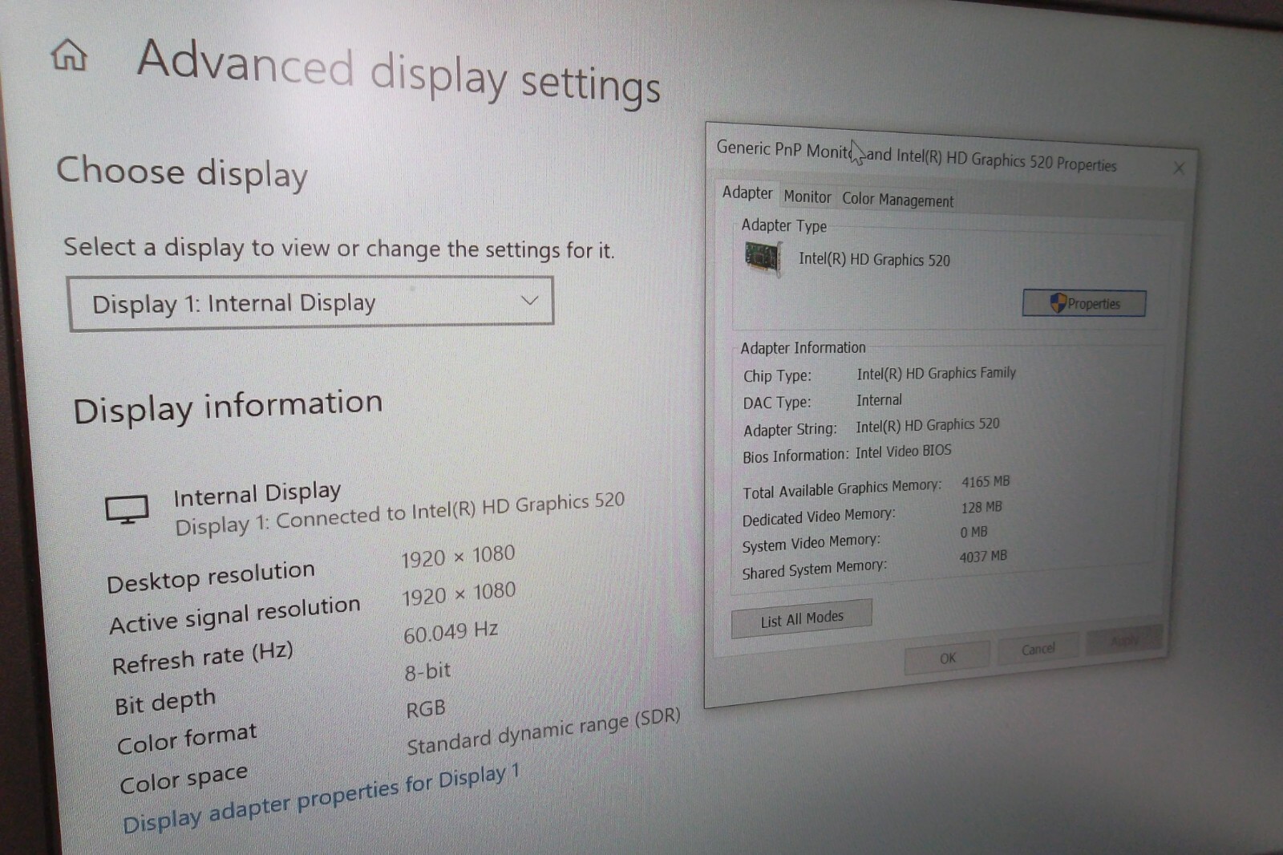Click 'Shared System Memory:' label
The height and width of the screenshot is (855, 1283).
point(814,569)
